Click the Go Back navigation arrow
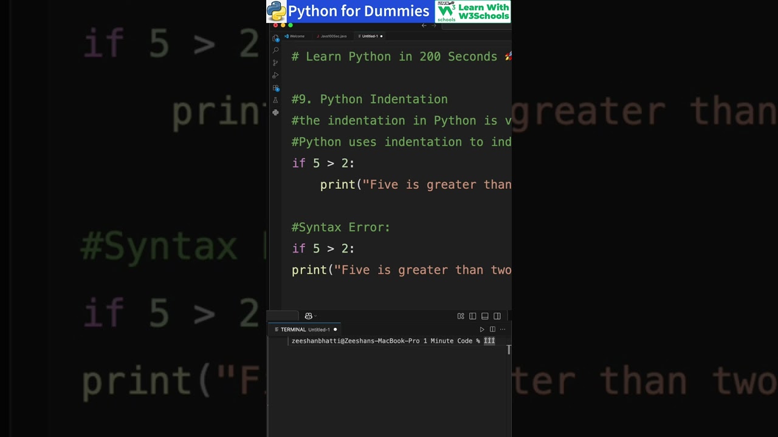778x437 pixels. click(x=424, y=25)
